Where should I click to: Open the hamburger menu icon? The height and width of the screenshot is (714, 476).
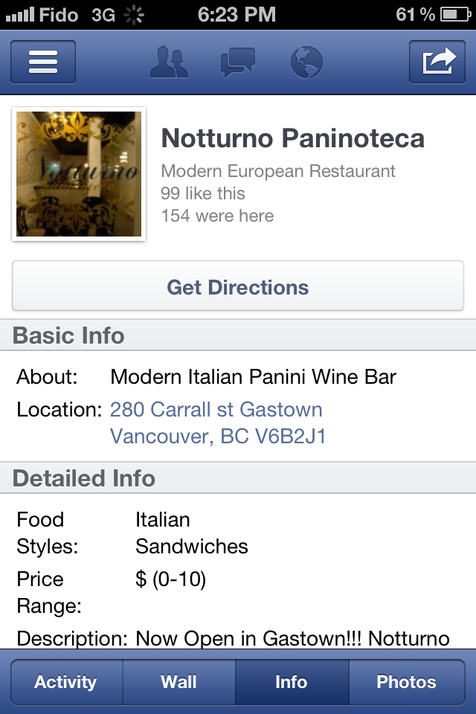click(x=43, y=62)
